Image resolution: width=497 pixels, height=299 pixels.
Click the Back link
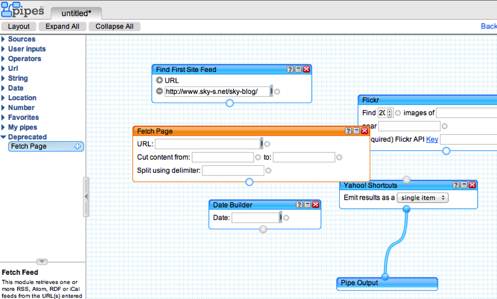click(489, 26)
